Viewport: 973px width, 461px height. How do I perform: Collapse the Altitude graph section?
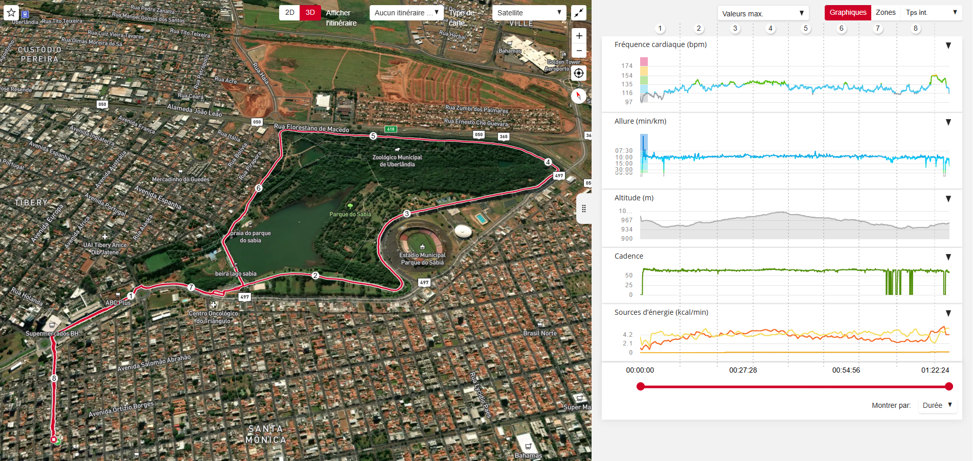pos(948,199)
